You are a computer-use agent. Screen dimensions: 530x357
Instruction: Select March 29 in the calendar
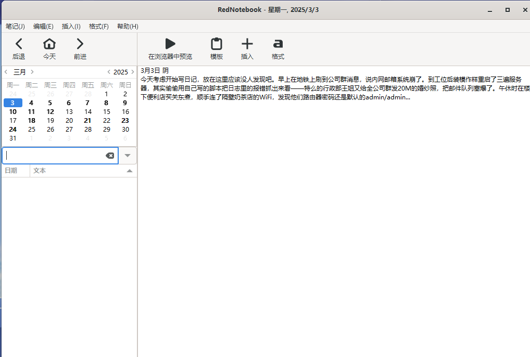[106, 130]
